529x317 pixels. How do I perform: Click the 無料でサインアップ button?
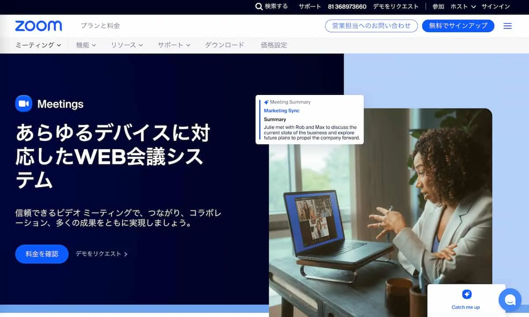[x=458, y=26]
